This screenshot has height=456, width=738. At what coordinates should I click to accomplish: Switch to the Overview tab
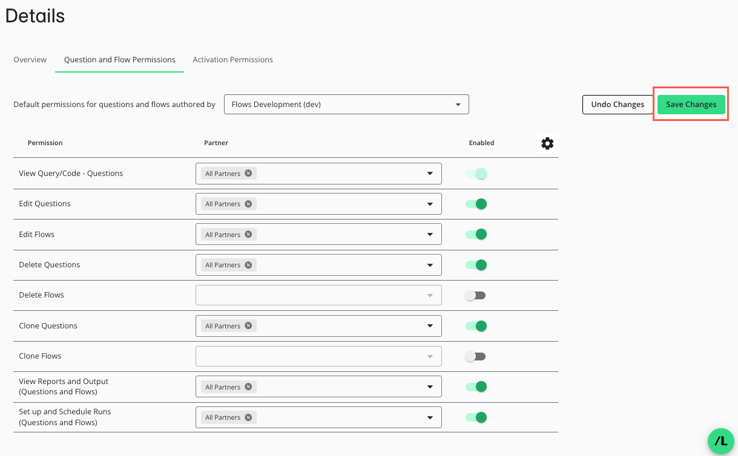[30, 60]
